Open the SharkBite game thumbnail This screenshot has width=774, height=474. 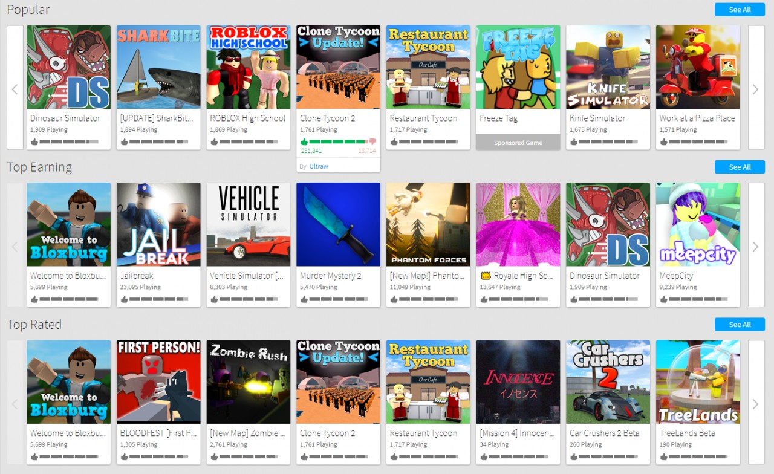tap(158, 67)
